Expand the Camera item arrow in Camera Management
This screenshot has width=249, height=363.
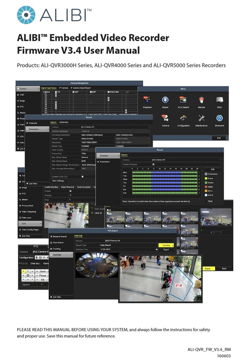tap(39, 89)
